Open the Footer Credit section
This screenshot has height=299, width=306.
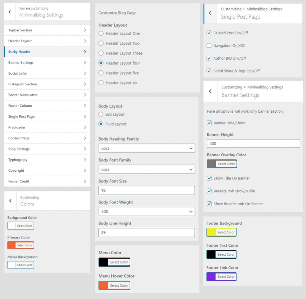click(x=47, y=181)
